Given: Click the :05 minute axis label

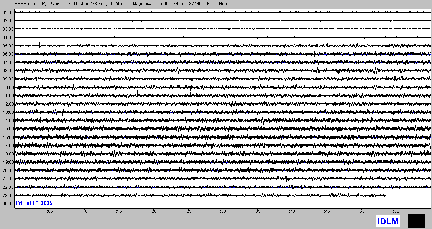Looking at the screenshot, I should click(x=49, y=211).
